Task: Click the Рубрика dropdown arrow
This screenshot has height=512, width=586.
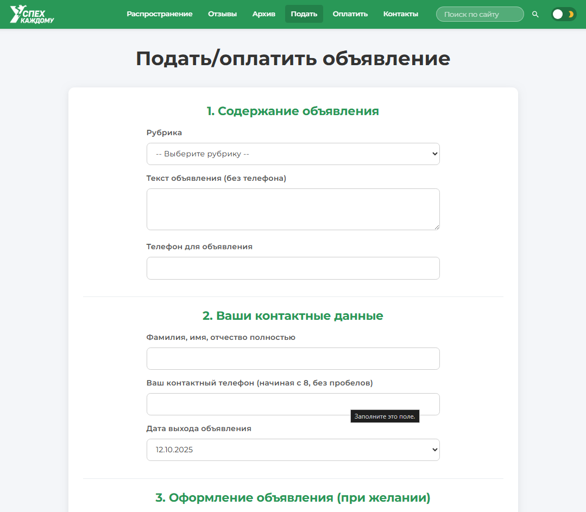Action: click(433, 154)
